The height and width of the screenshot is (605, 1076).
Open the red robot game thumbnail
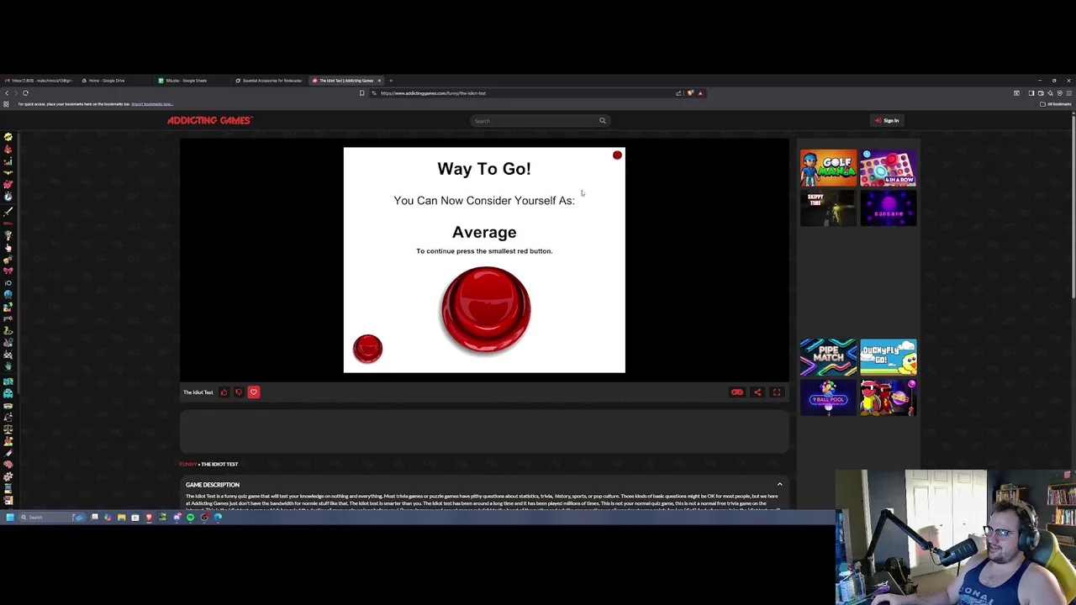click(889, 397)
